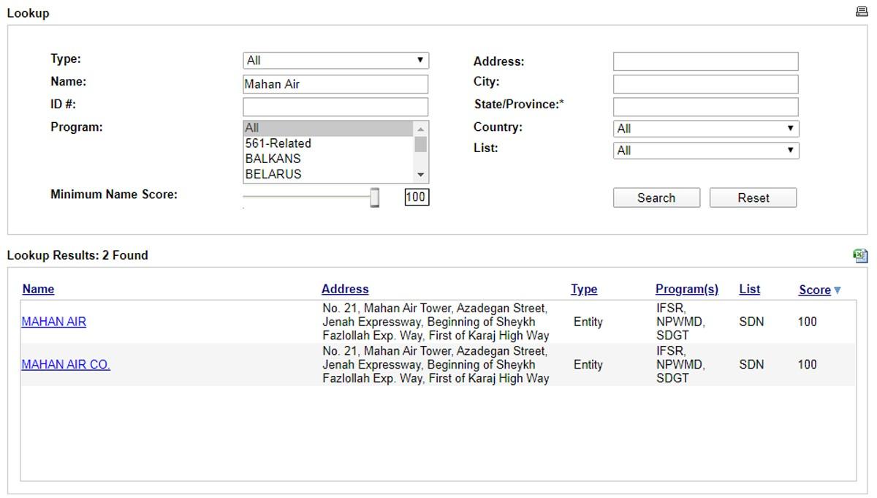Select BALKANS program option

pos(329,159)
